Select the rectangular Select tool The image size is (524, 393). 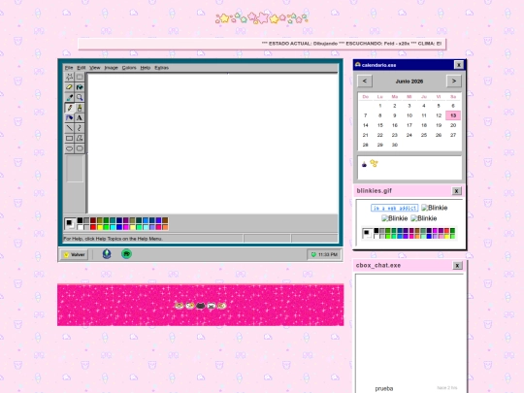pyautogui.click(x=80, y=77)
